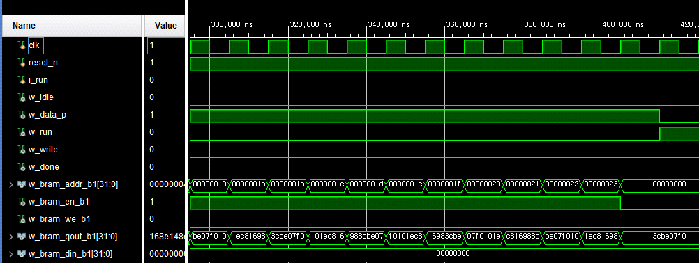
Task: Click address segment 00000023 in waveform
Action: point(601,184)
